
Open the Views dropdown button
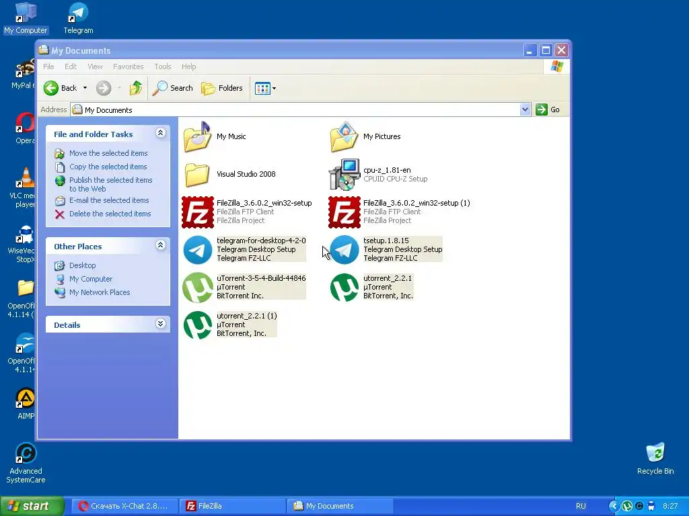(265, 88)
